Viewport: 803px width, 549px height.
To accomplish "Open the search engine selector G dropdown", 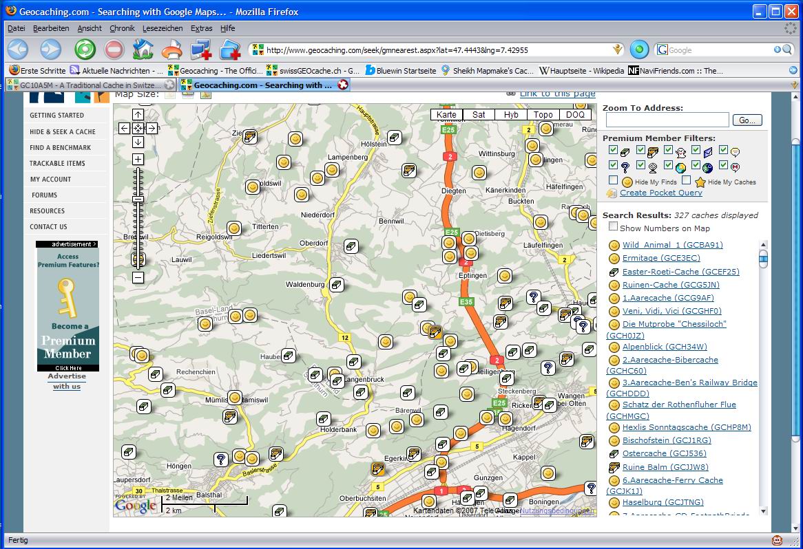I will click(663, 50).
